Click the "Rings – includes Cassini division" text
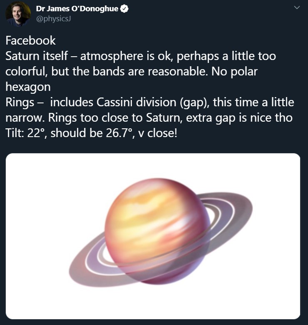 point(96,102)
